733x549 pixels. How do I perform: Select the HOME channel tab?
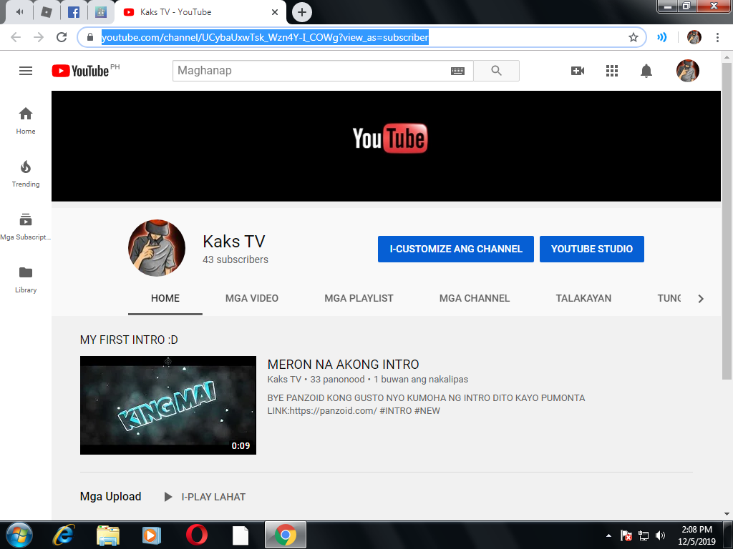coord(165,298)
